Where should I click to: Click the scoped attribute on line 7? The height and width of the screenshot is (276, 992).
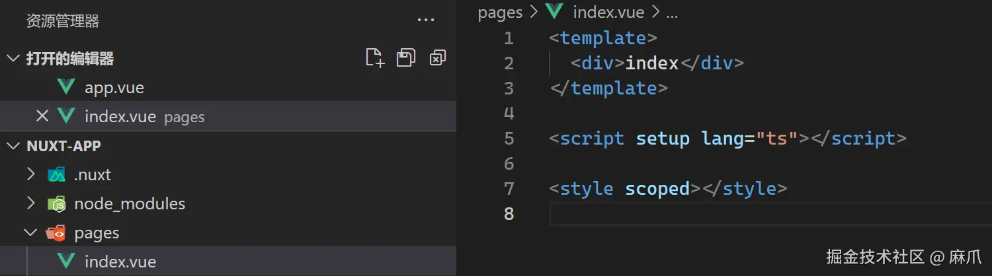tap(657, 189)
